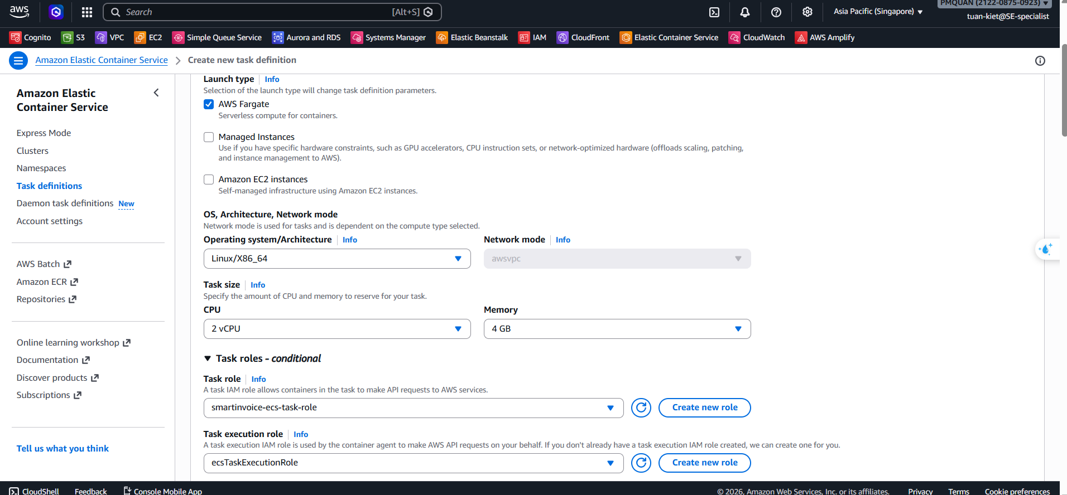Go to Clusters in the sidebar
This screenshot has height=495, width=1067.
(32, 151)
